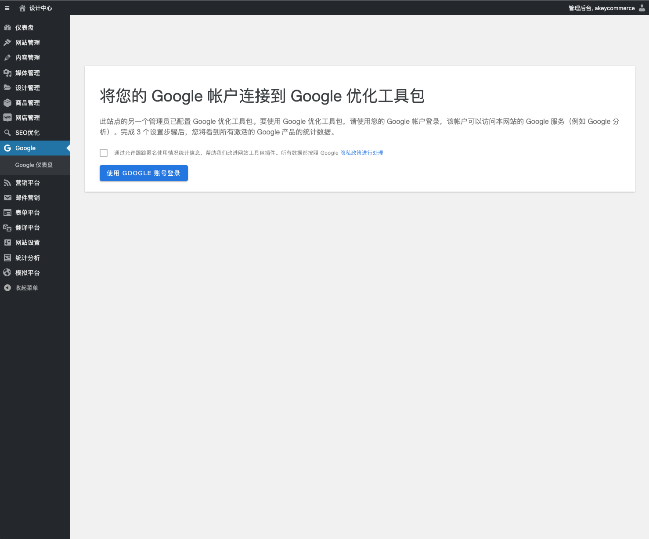Screen dimensions: 649x539
Task: Click the Woo icon for 网店管理
Action: pos(7,118)
